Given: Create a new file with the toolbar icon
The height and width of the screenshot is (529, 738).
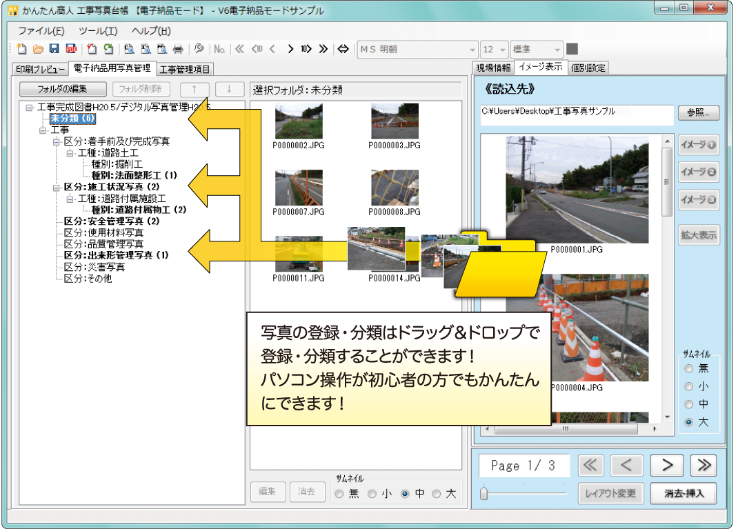Looking at the screenshot, I should tap(21, 49).
